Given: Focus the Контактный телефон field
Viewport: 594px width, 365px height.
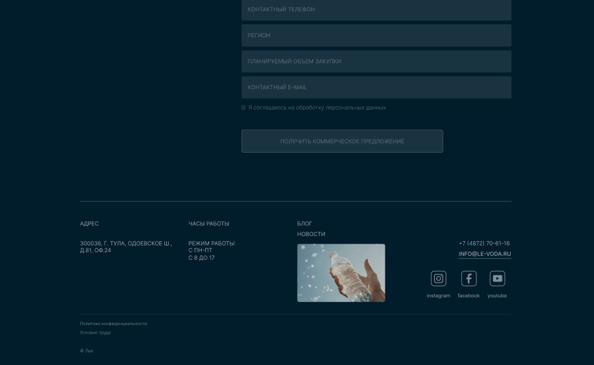Looking at the screenshot, I should click(376, 10).
